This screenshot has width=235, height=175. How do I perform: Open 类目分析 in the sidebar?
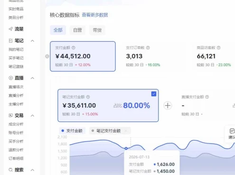pyautogui.click(x=16, y=17)
